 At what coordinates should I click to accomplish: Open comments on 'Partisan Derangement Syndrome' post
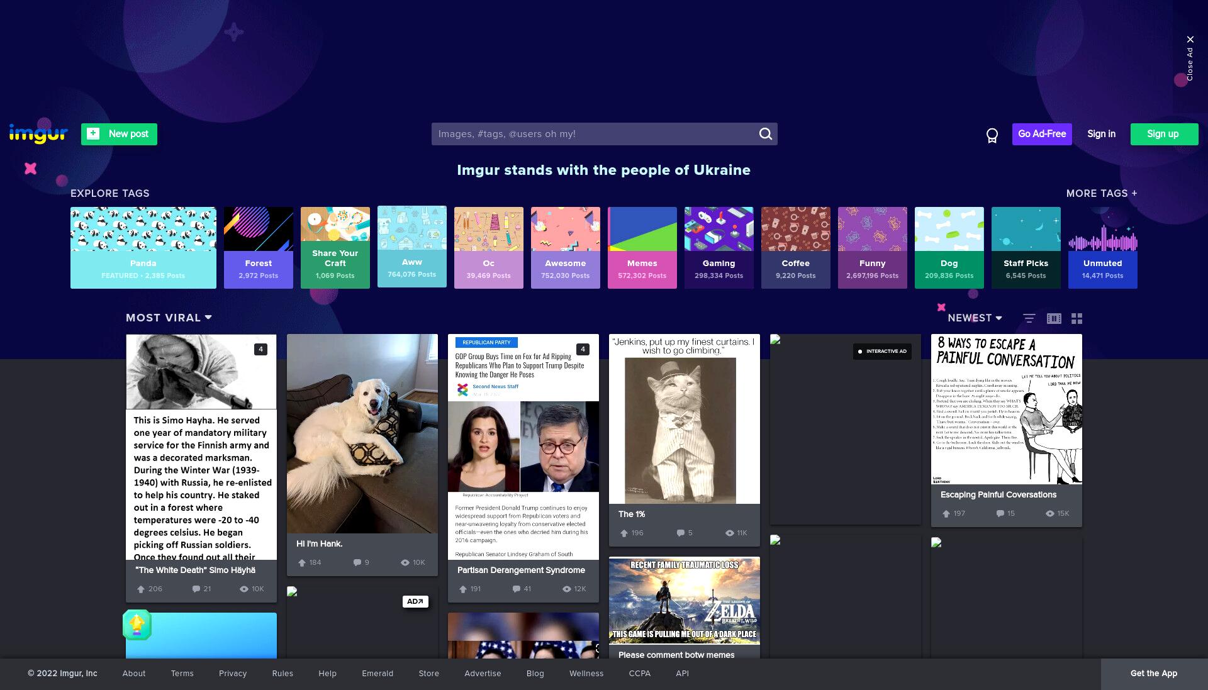click(x=516, y=589)
